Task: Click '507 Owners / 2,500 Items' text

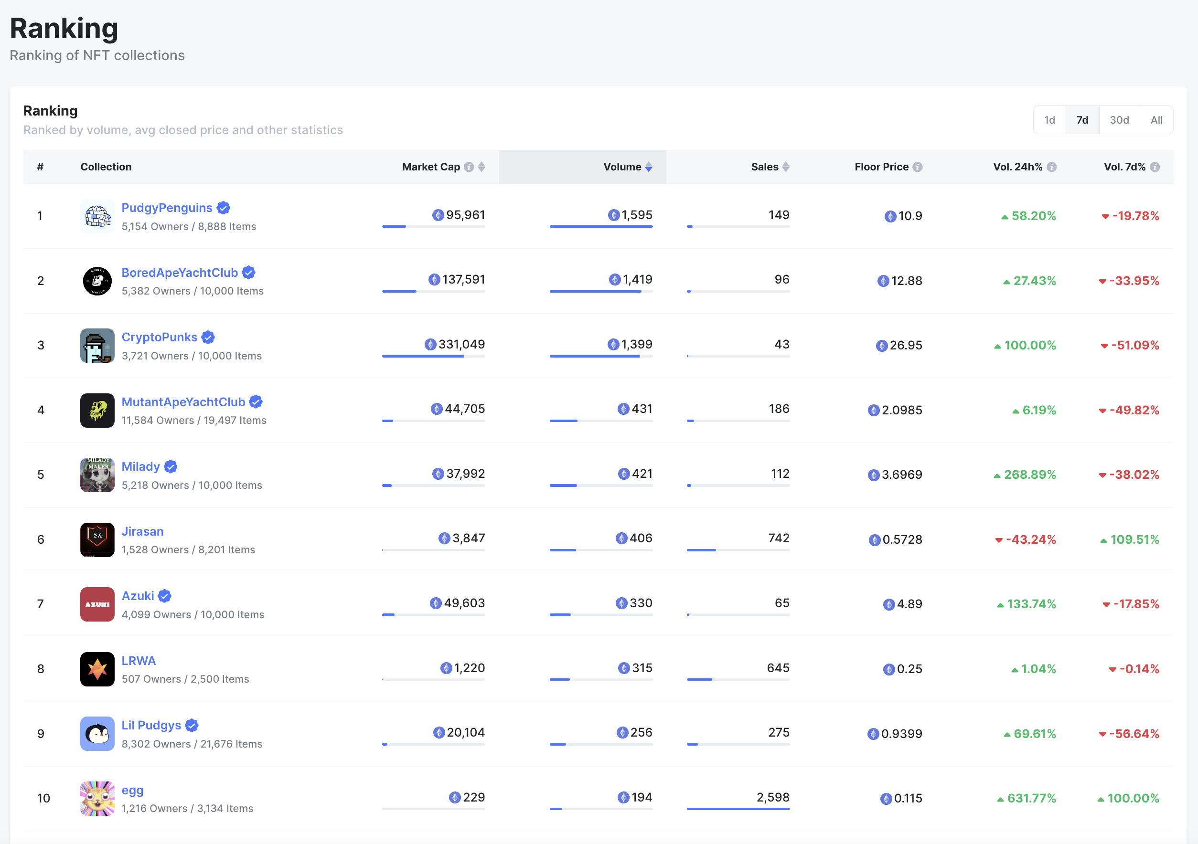Action: [185, 679]
